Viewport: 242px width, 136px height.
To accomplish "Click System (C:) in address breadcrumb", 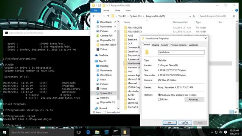I will pos(136,16).
